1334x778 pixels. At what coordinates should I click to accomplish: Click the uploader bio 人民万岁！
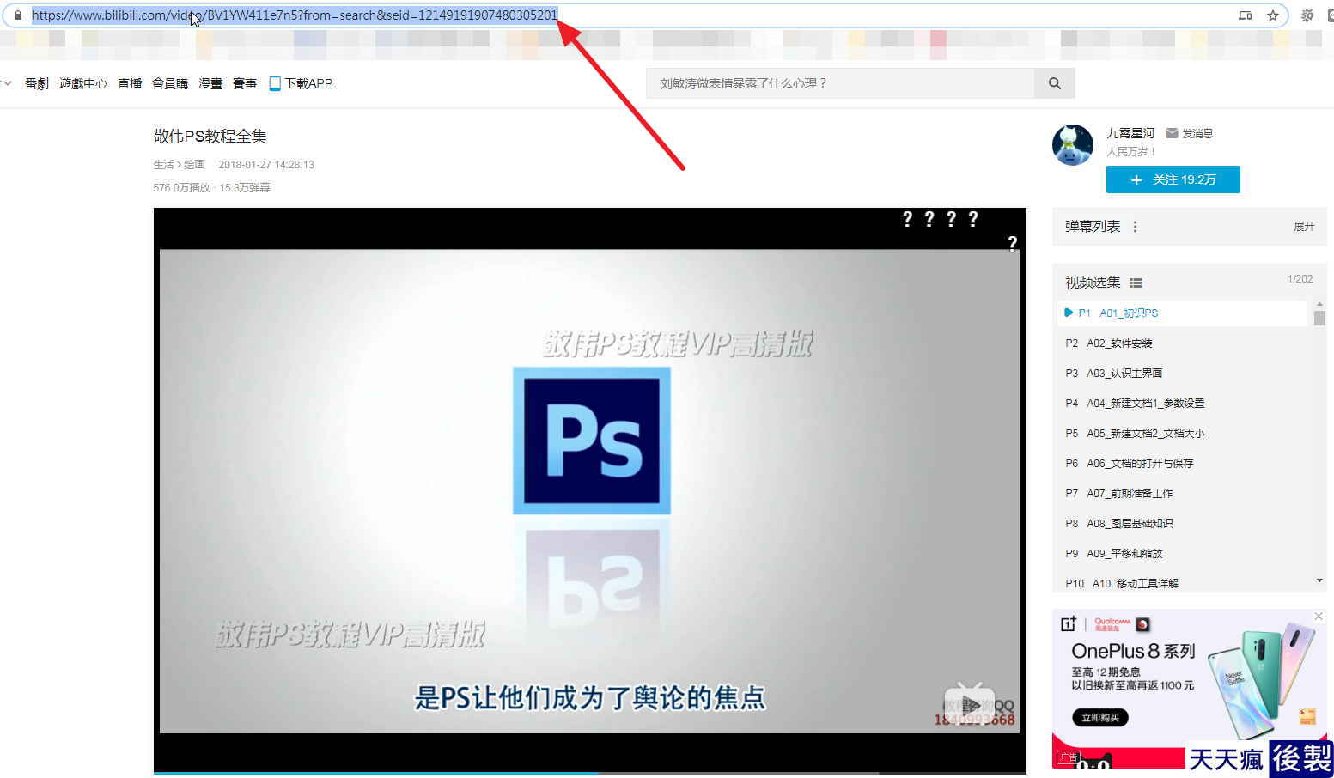point(1132,151)
